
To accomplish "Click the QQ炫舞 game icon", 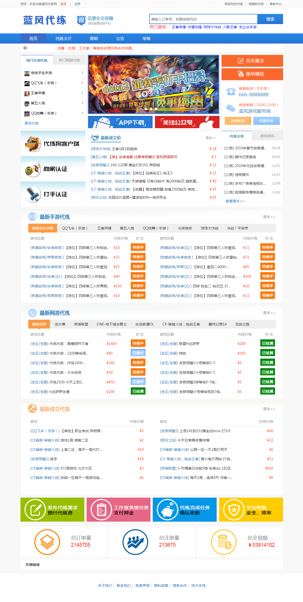I will point(27,114).
